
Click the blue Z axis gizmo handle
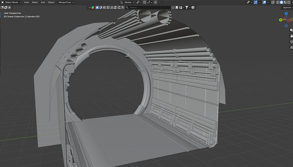click(x=286, y=14)
